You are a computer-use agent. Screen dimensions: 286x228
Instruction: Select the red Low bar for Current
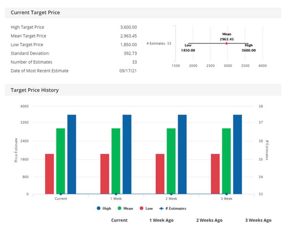pyautogui.click(x=50, y=174)
